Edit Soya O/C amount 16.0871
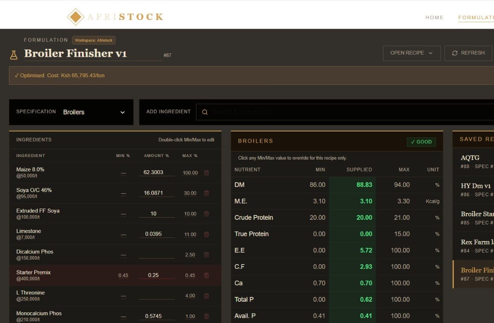494x323 pixels. 157,193
